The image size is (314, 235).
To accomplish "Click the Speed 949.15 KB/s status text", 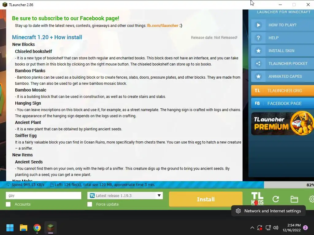I will click(x=28, y=185).
